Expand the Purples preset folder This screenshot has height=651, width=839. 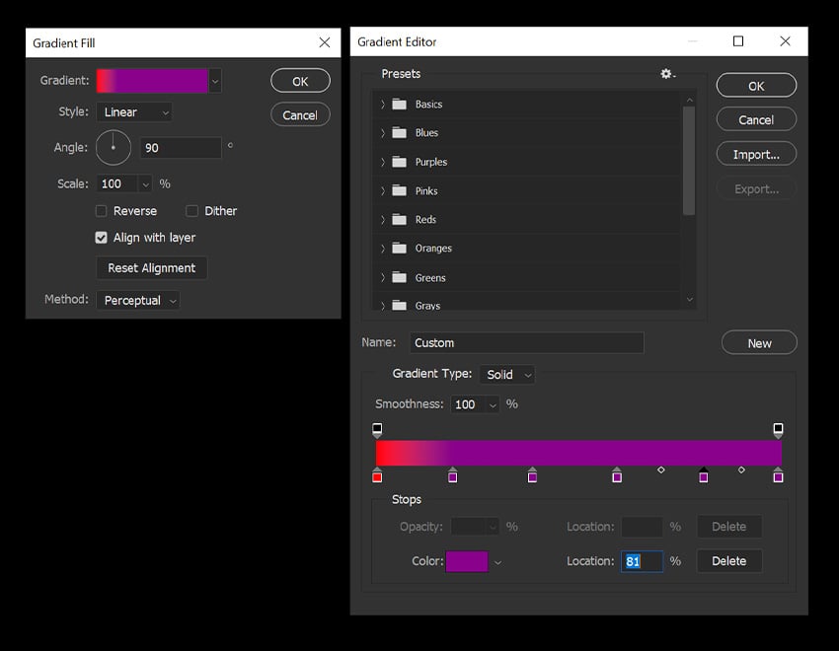[383, 162]
